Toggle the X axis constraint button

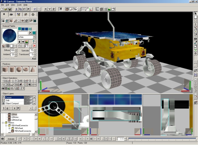[46, 9]
